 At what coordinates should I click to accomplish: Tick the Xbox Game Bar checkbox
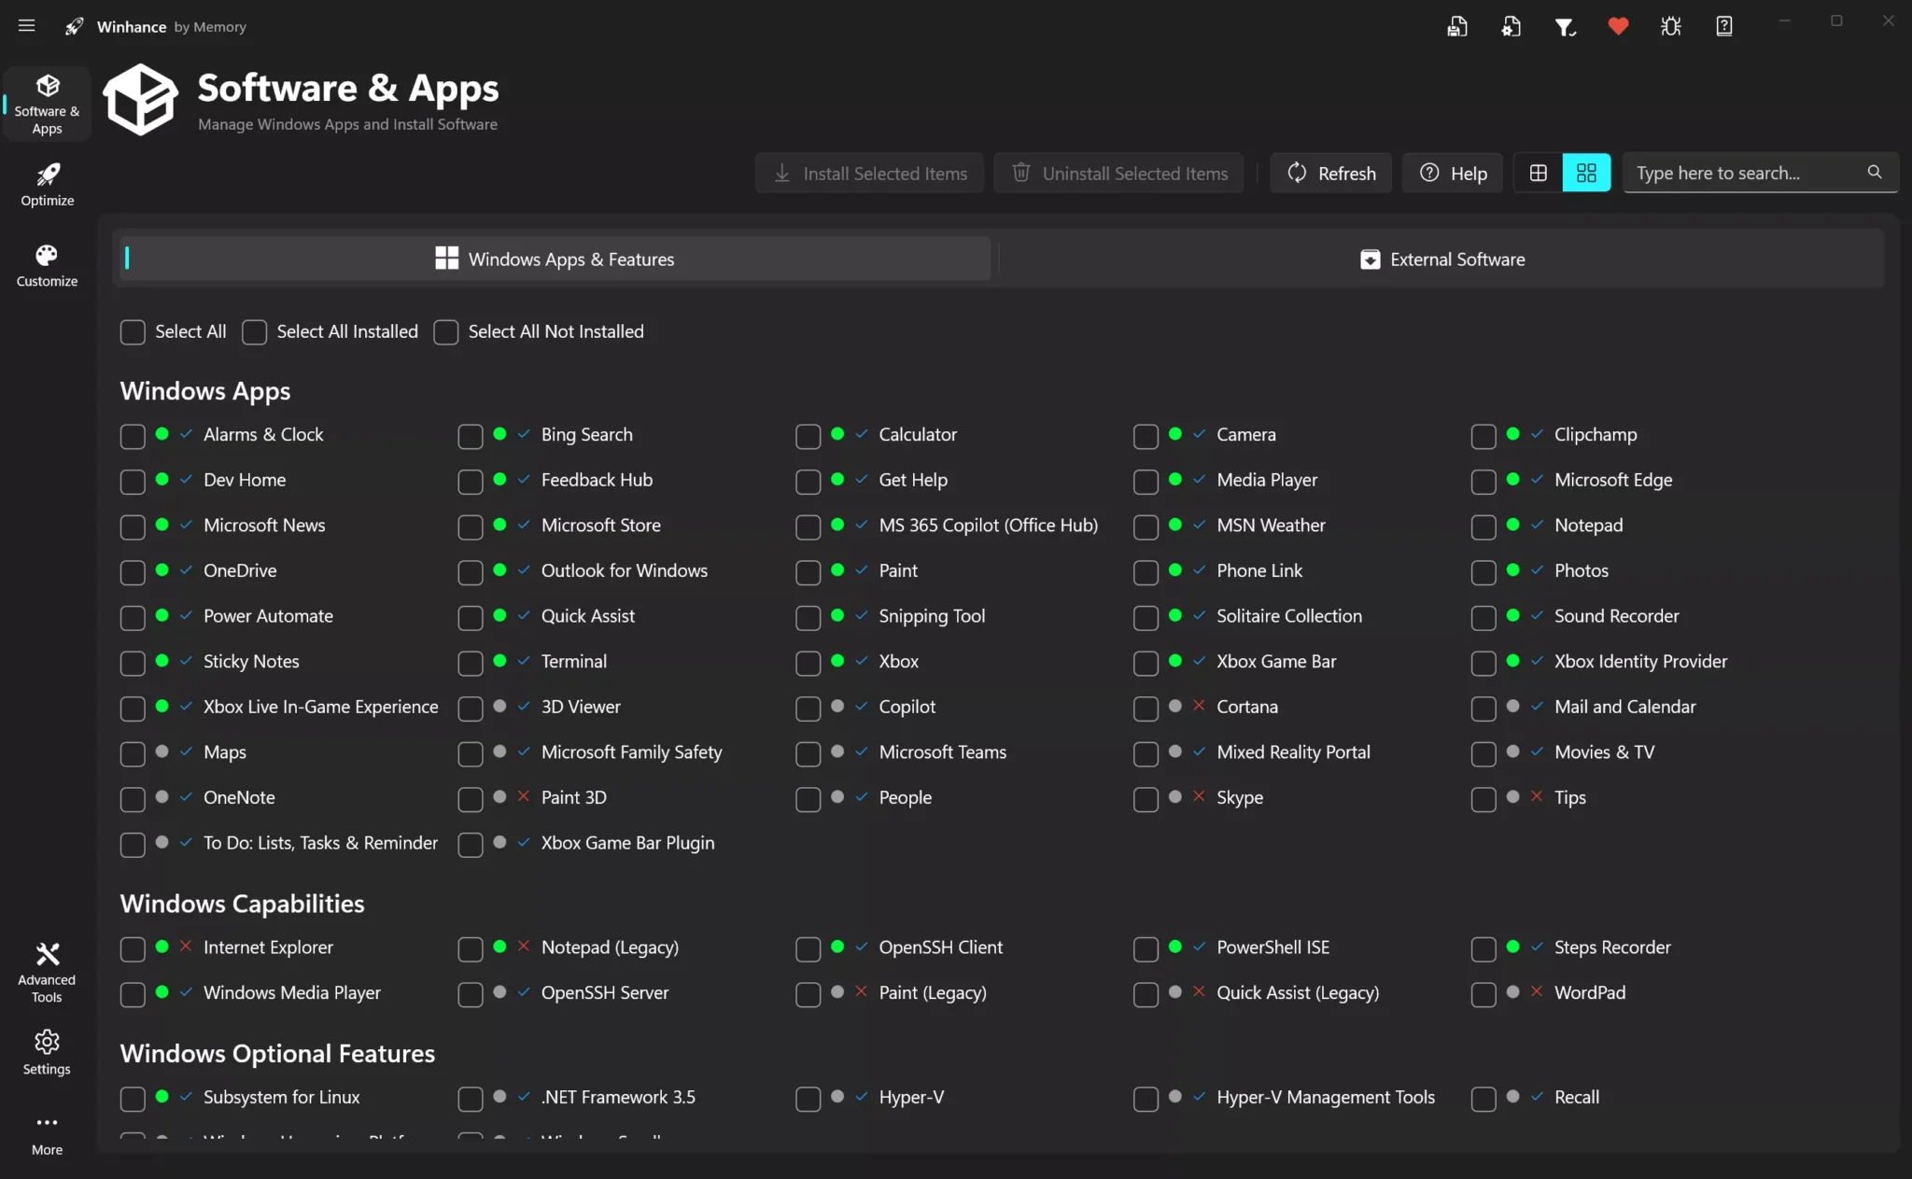(x=1146, y=663)
